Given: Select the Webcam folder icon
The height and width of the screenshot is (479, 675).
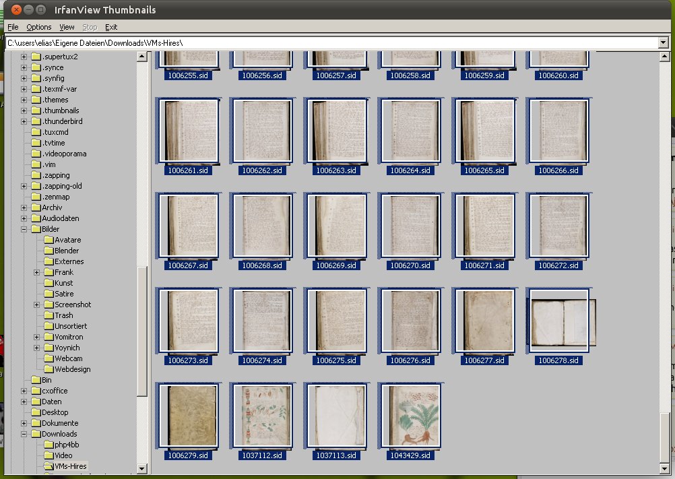Looking at the screenshot, I should 49,358.
